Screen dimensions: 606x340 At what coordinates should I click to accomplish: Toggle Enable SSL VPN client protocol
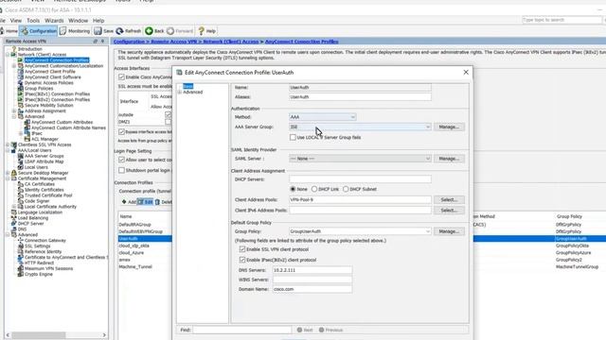click(x=242, y=249)
